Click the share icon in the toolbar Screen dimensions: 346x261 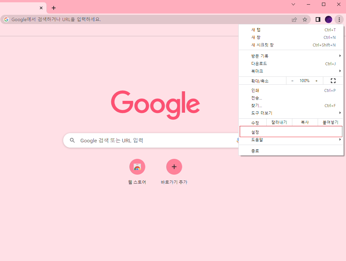point(294,19)
